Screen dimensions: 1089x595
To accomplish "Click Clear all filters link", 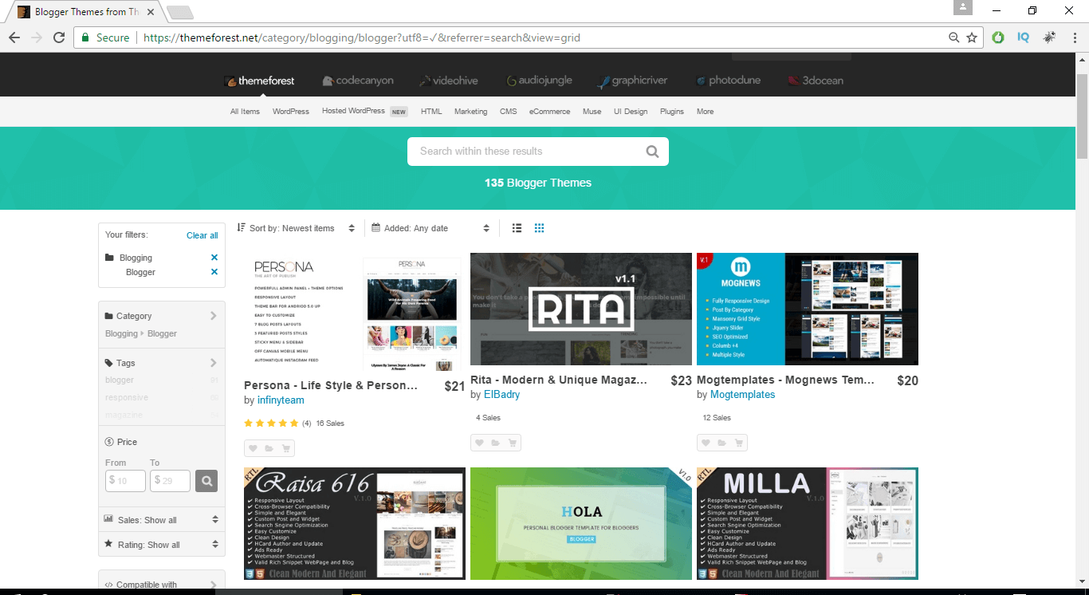I will pyautogui.click(x=202, y=235).
